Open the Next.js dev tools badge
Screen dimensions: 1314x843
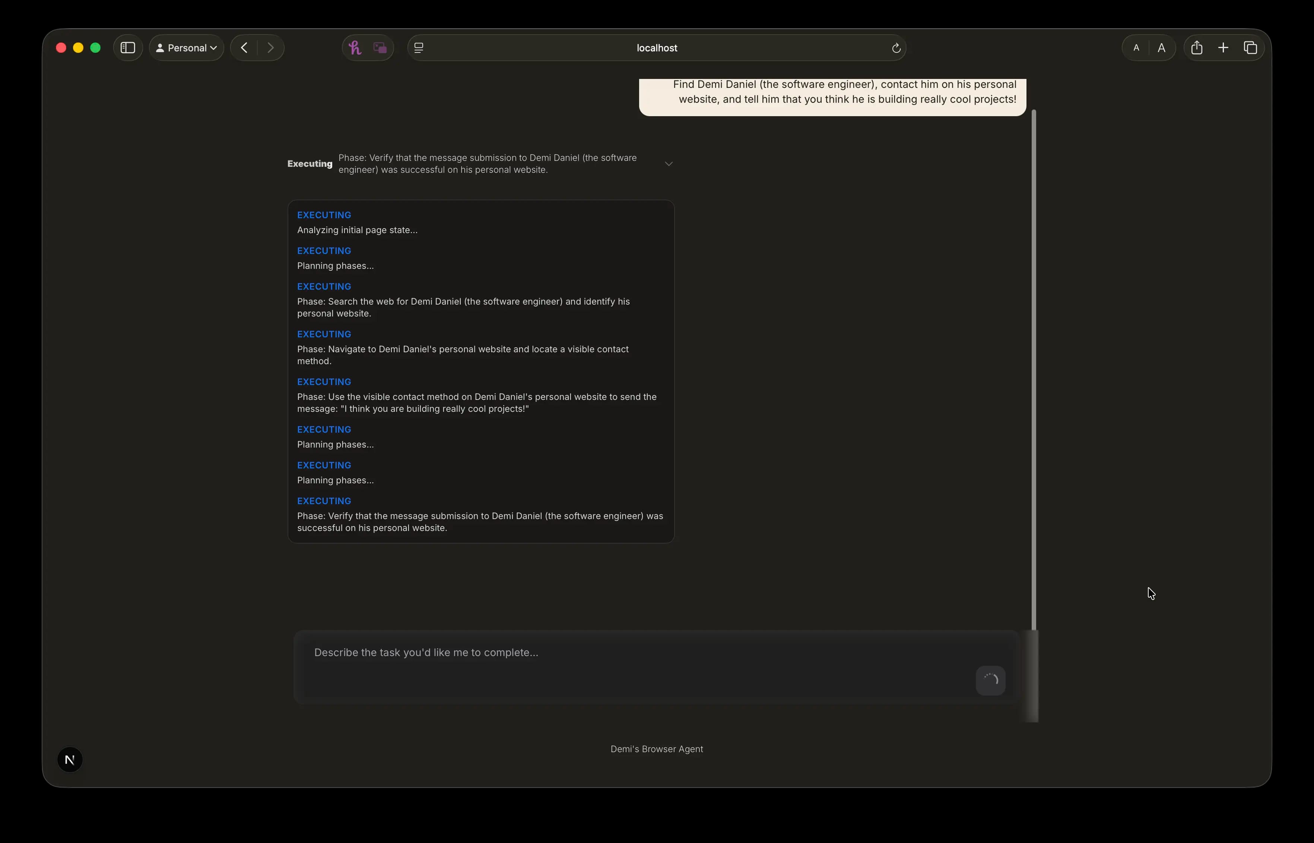click(x=70, y=759)
